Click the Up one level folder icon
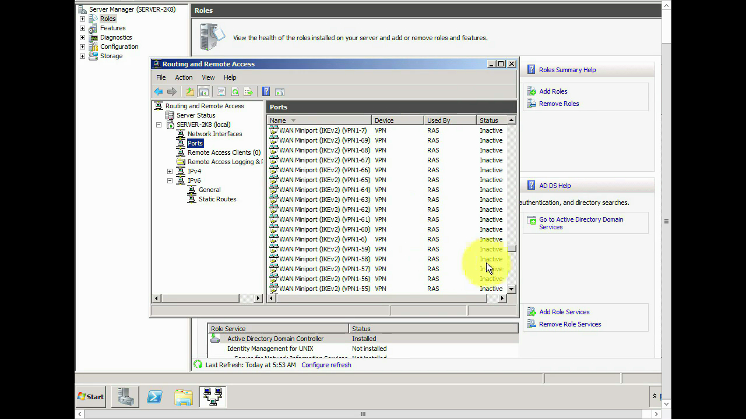 coord(190,92)
